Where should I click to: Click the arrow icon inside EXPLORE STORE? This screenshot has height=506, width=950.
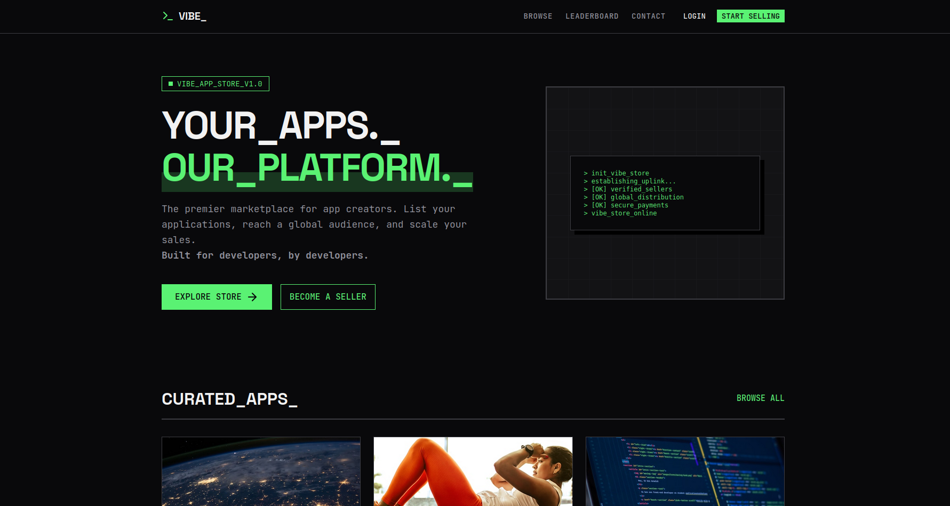tap(252, 297)
